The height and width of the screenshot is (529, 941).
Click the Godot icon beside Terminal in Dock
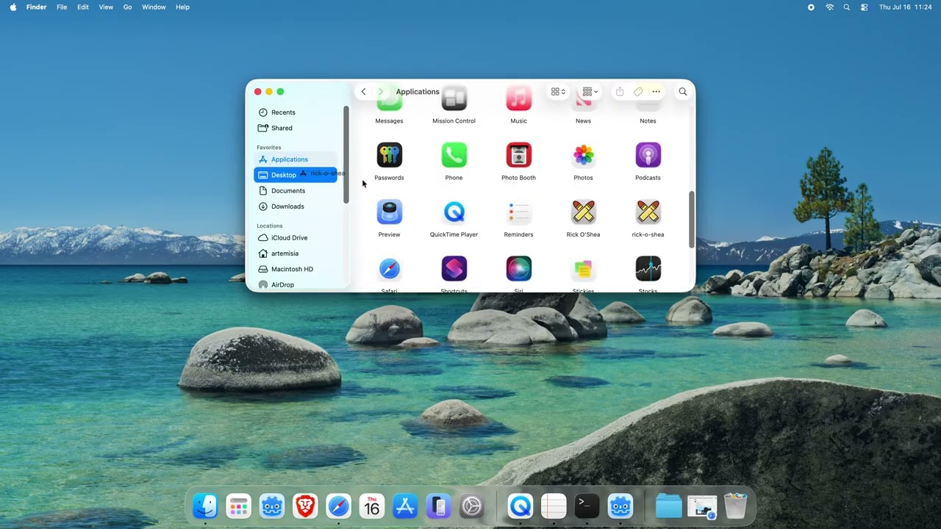pos(620,506)
